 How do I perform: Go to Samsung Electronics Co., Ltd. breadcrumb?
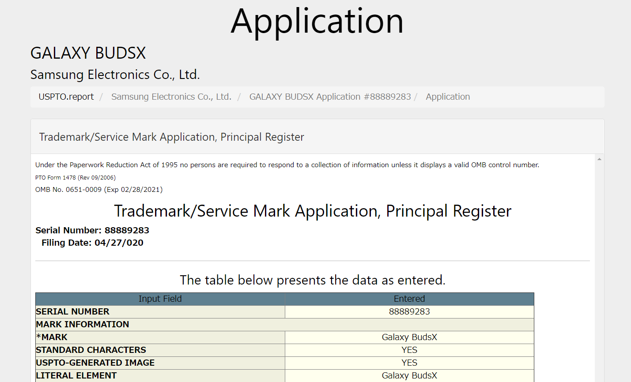tap(171, 97)
